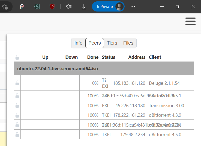This screenshot has width=201, height=146.
Task: Open the browser Downloads icon
Action: coord(84,7)
